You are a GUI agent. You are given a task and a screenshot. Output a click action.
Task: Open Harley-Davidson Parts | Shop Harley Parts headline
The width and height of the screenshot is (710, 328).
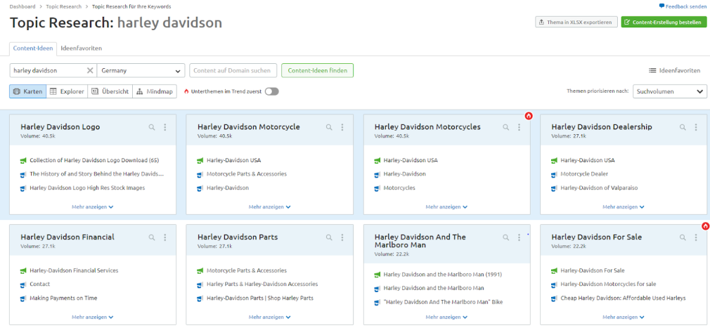pyautogui.click(x=260, y=299)
